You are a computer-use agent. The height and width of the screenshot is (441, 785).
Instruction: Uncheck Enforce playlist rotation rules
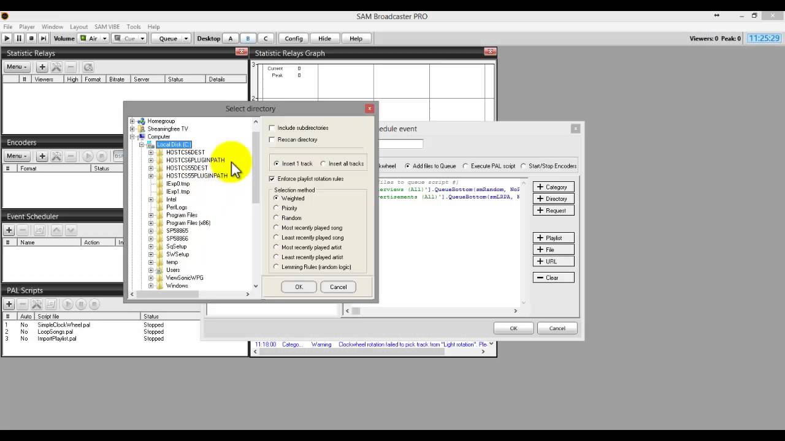click(x=272, y=179)
